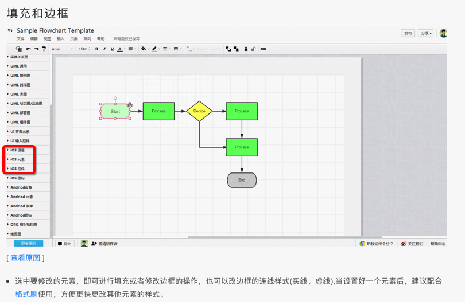
Task: Expand the UML 状态图/活动图 category
Action: point(28,104)
